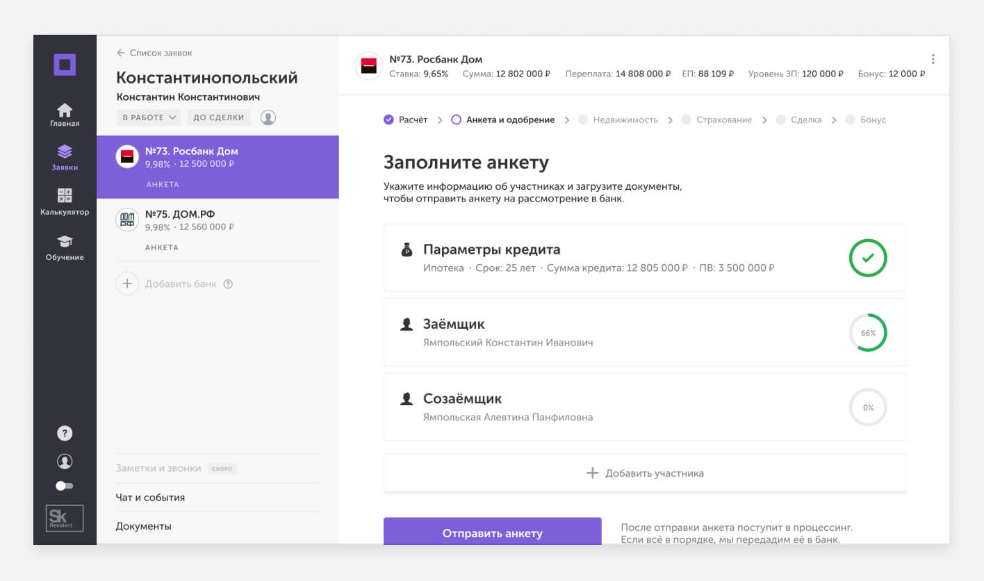Click Добавить участника button
The height and width of the screenshot is (581, 984).
pos(645,473)
